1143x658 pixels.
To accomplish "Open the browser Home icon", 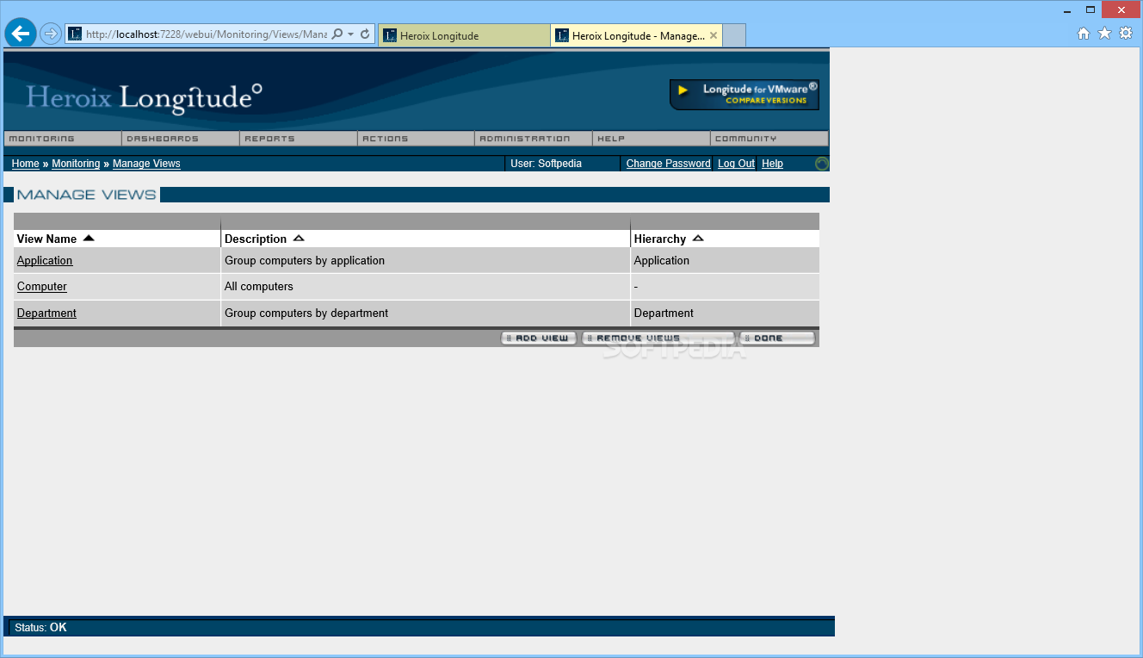I will point(1084,34).
